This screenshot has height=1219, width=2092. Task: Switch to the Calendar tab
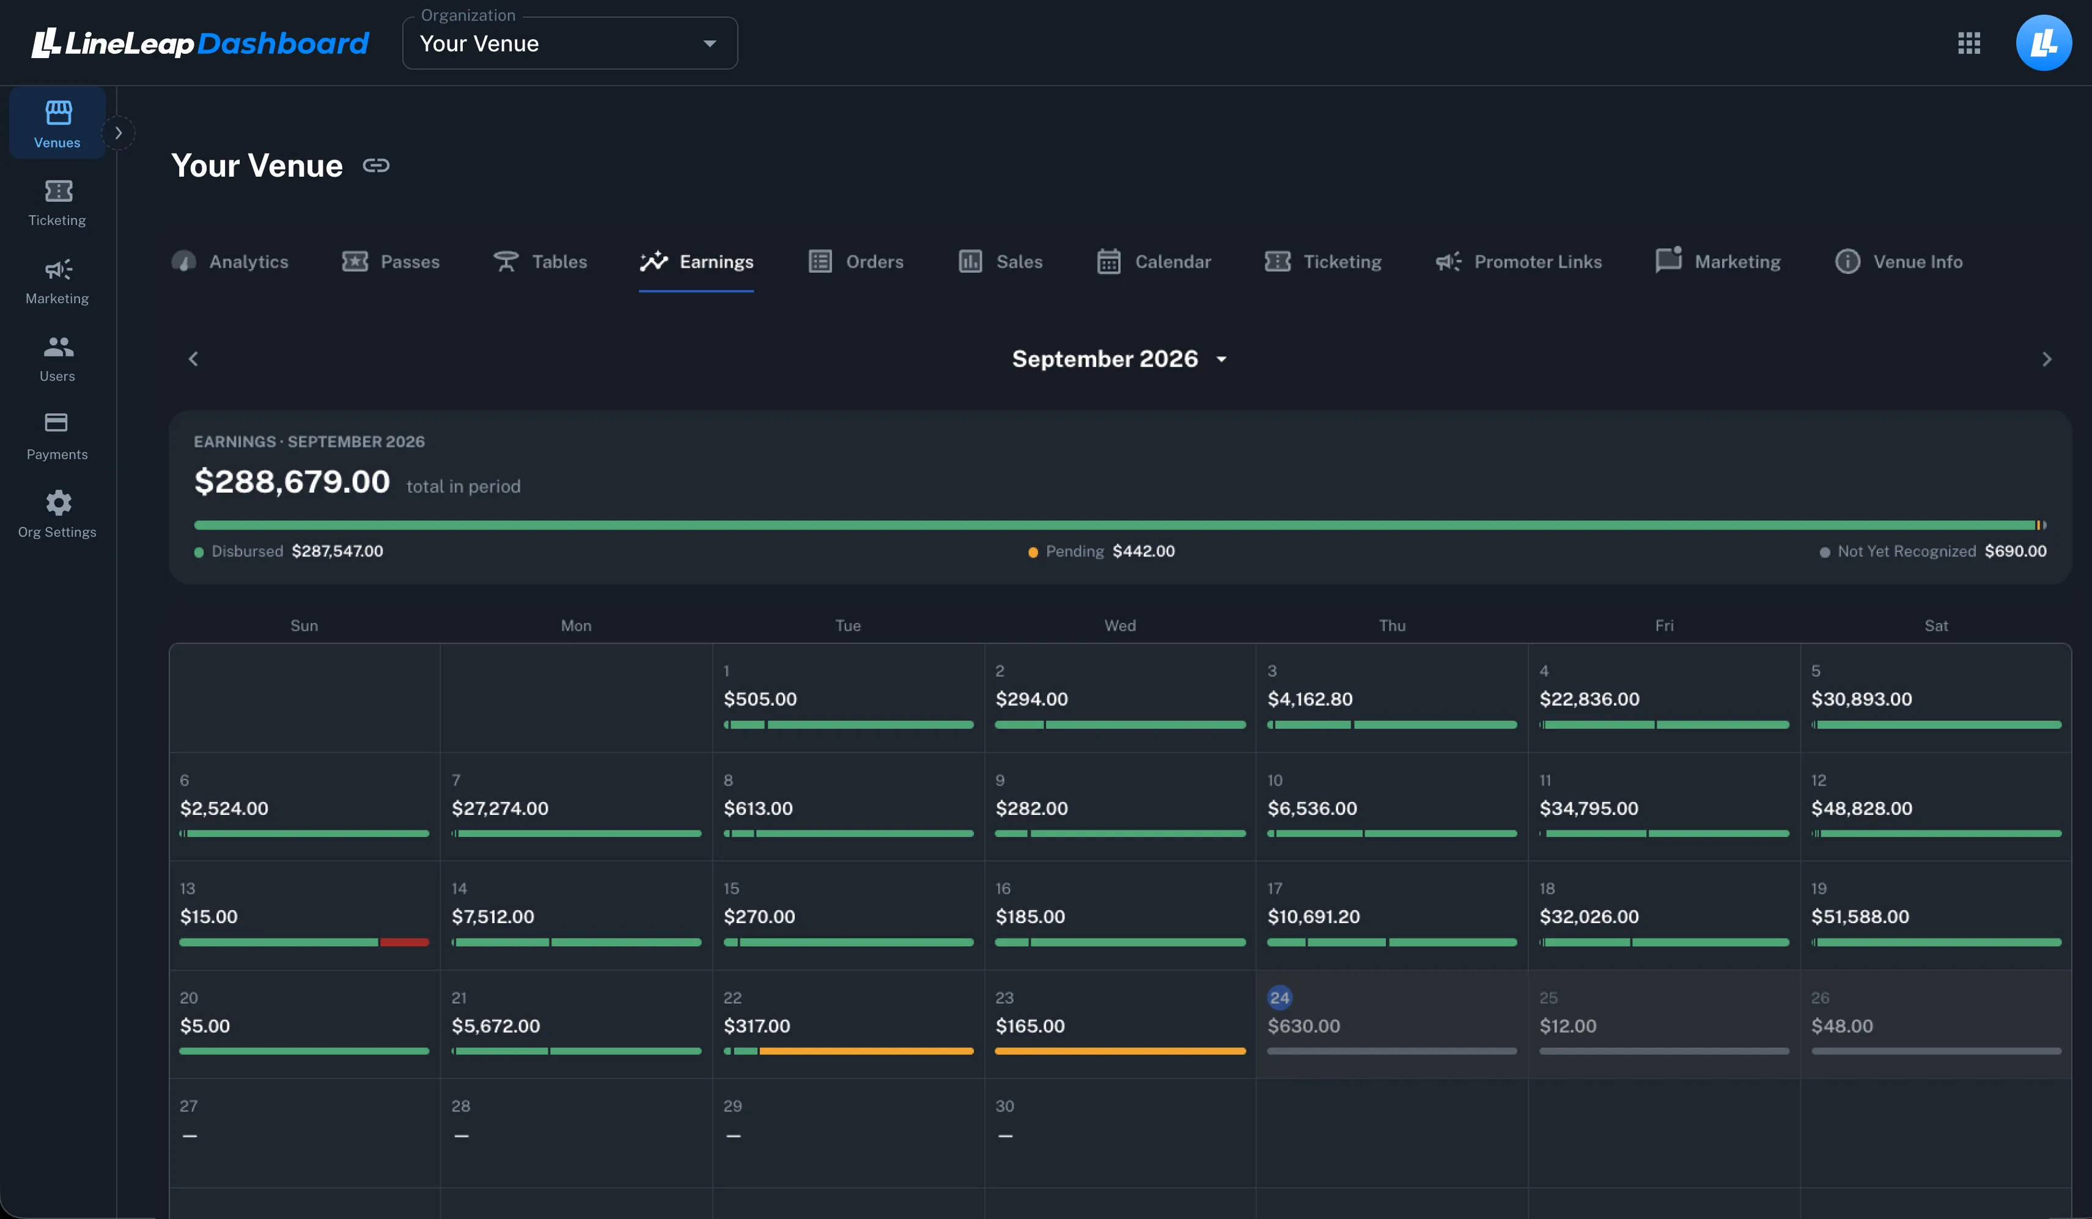pyautogui.click(x=1154, y=262)
